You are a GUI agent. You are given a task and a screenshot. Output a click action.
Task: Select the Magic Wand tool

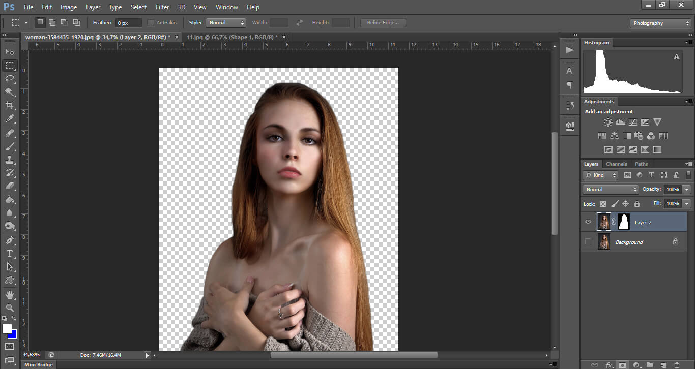pos(10,91)
